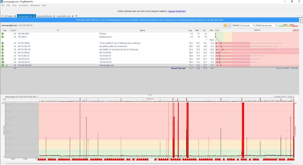Click the Latency graph column header
Image resolution: width=303 pixels, height=165 pixels.
[x=257, y=30]
